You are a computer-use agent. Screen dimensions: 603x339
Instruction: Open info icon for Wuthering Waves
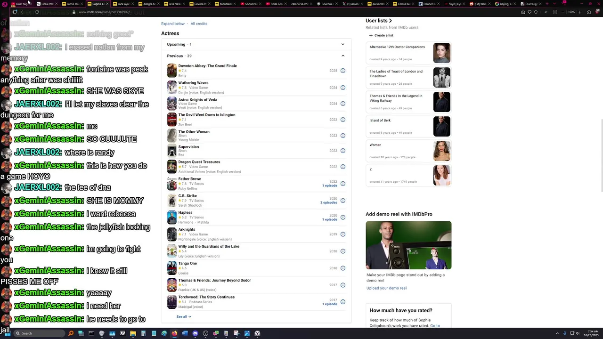click(343, 88)
